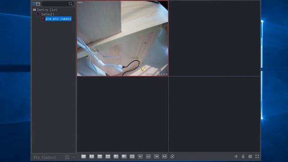Image resolution: width=288 pixels, height=162 pixels.
Task: Open the Ptz Control panel label
Action: [45, 157]
